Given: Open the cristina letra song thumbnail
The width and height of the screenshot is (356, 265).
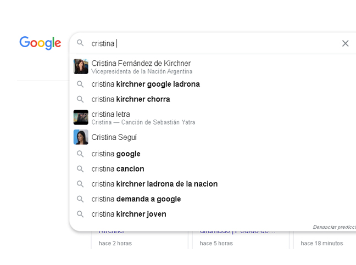Looking at the screenshot, I should pyautogui.click(x=81, y=117).
